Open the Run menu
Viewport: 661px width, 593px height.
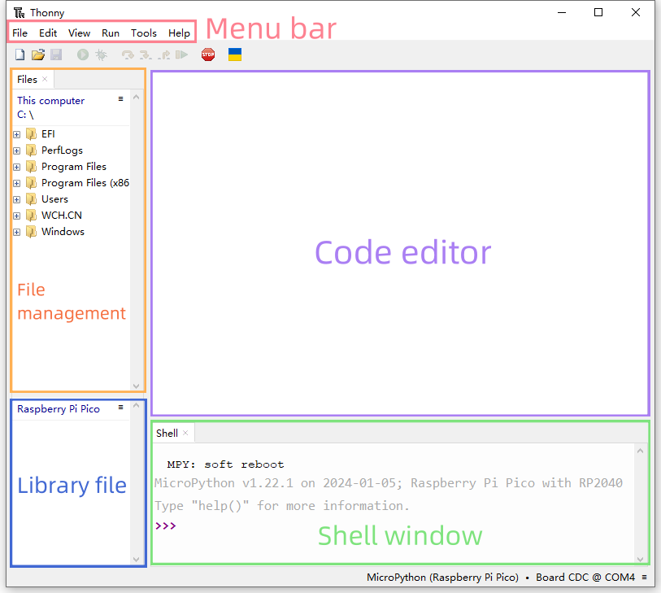point(111,33)
